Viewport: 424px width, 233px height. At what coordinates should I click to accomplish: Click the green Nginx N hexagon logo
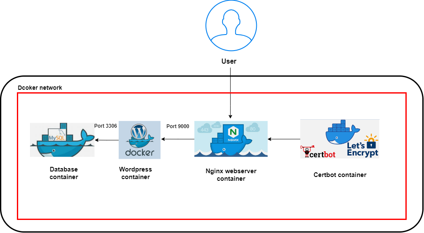point(233,132)
